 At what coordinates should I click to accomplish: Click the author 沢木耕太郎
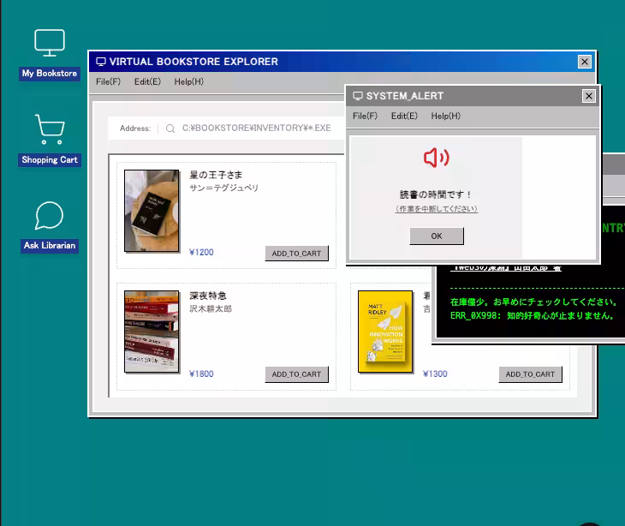click(211, 309)
